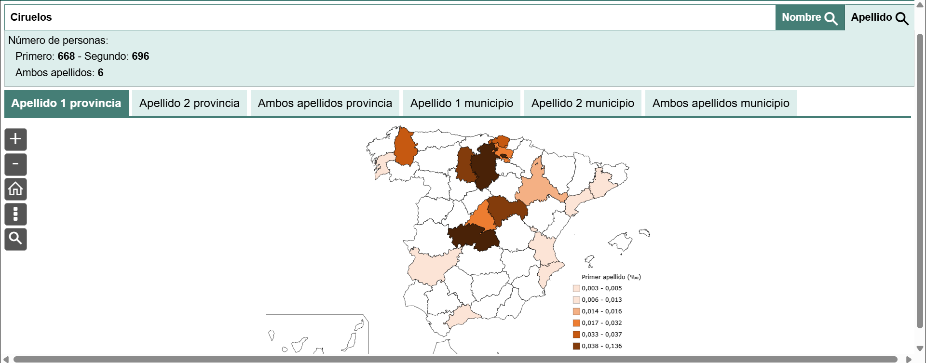Image resolution: width=926 pixels, height=363 pixels.
Task: Click the surname input field containing Ciruelos
Action: tap(390, 17)
